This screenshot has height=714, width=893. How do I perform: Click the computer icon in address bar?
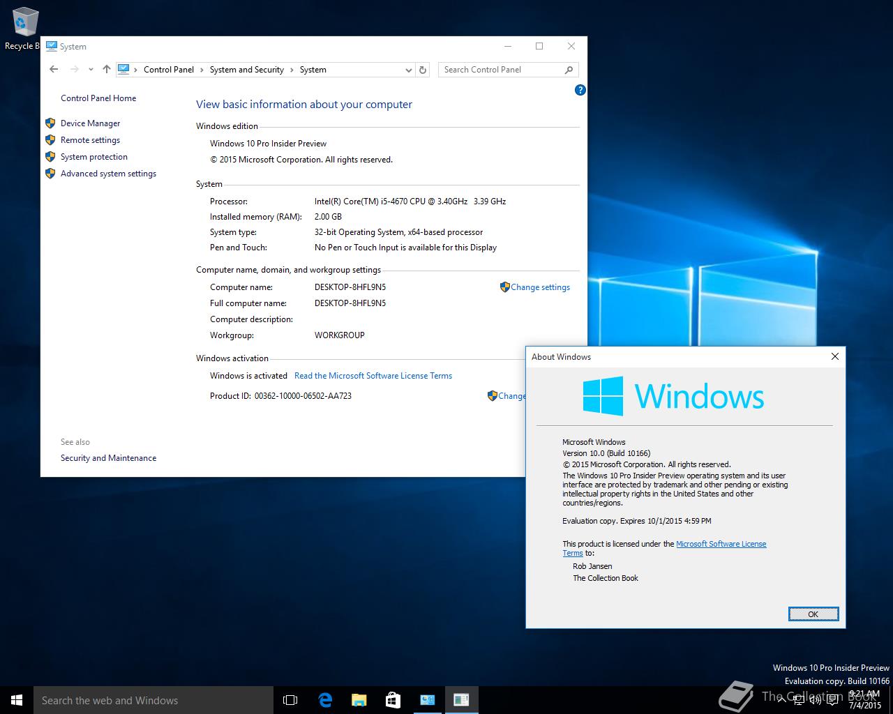click(123, 69)
